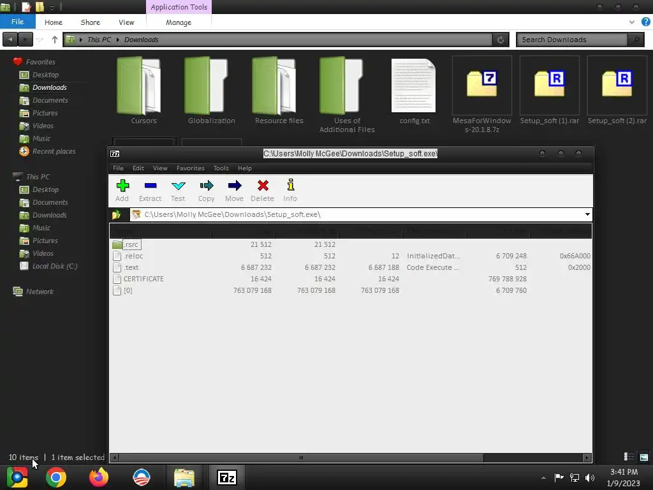This screenshot has height=490, width=653.
Task: Refresh the Downloads folder view
Action: tap(501, 40)
